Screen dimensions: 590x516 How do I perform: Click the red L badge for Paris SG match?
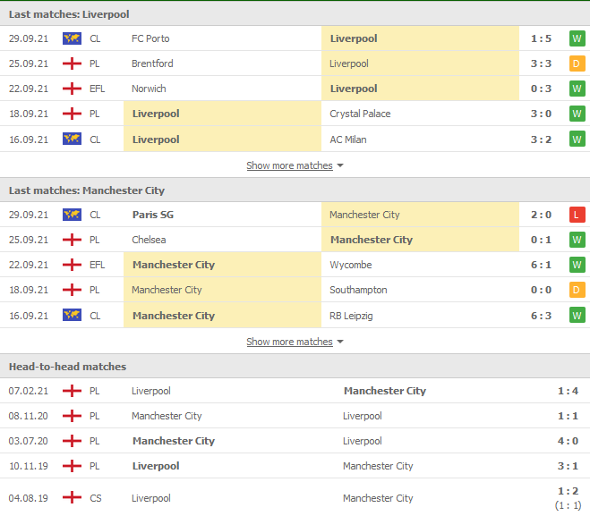(577, 215)
